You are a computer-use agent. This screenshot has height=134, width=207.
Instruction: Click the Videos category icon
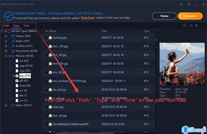point(13,36)
